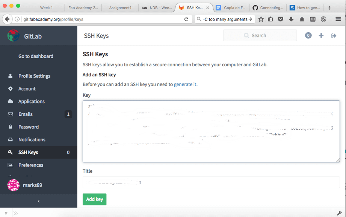Click the browser URL address bar
The image size is (346, 217).
click(101, 19)
